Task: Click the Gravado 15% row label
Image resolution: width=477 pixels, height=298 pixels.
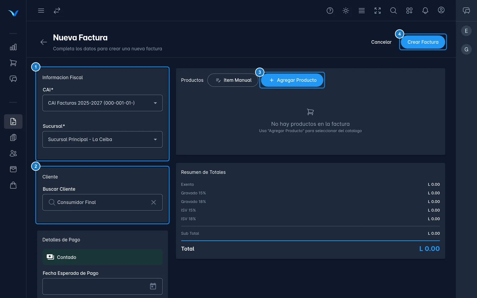Action: coord(193,193)
